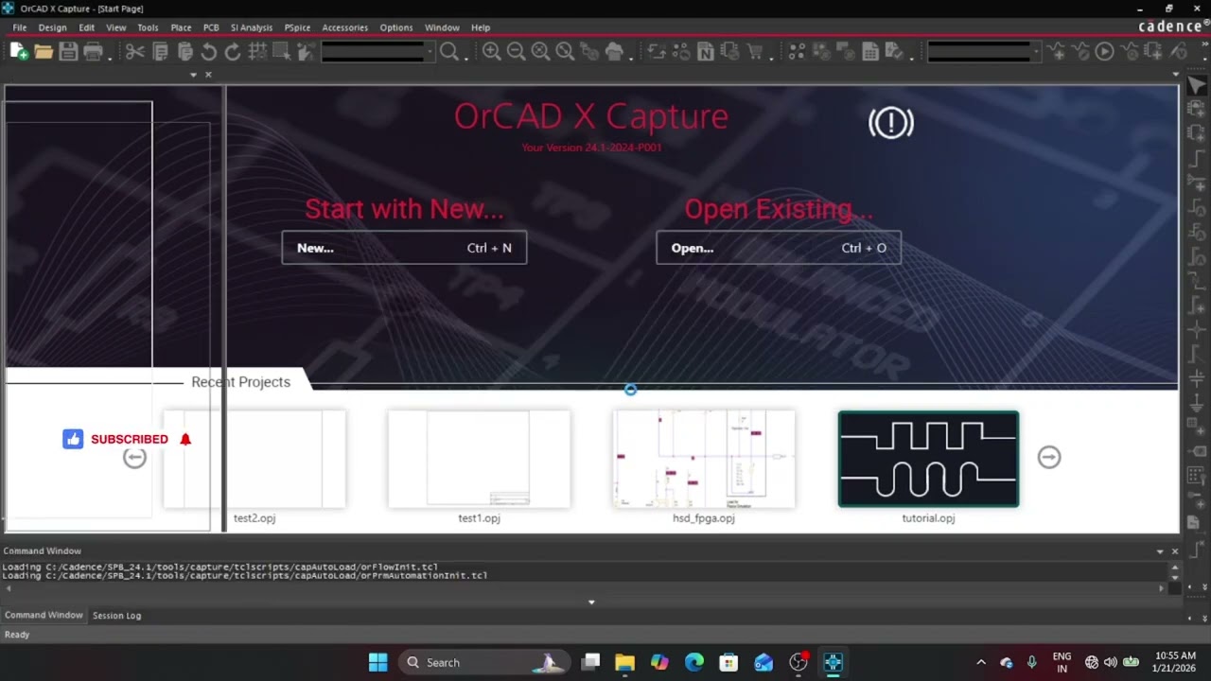This screenshot has width=1211, height=681.
Task: Open the test1.opj project thumbnail
Action: [x=479, y=459]
